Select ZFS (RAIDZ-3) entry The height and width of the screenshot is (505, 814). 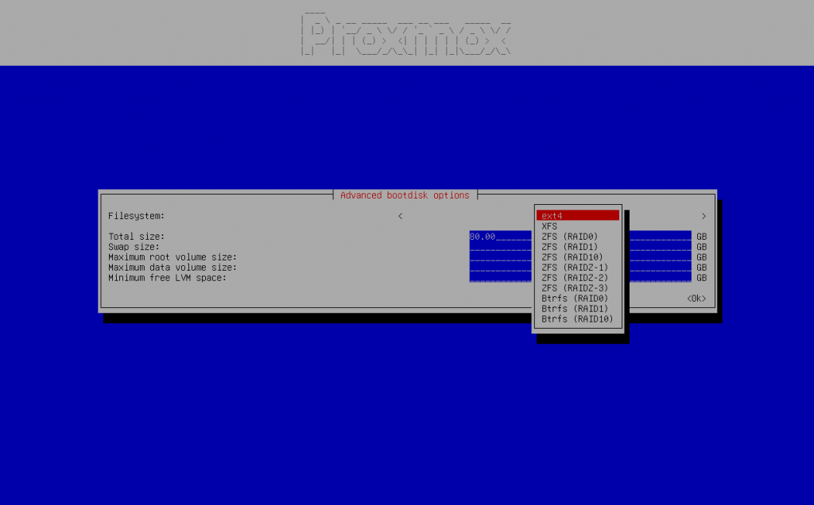(x=575, y=288)
